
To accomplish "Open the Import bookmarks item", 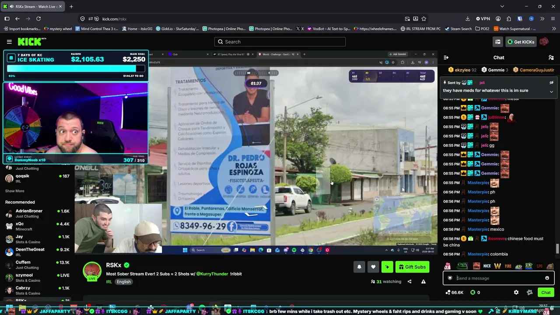I will [x=22, y=29].
